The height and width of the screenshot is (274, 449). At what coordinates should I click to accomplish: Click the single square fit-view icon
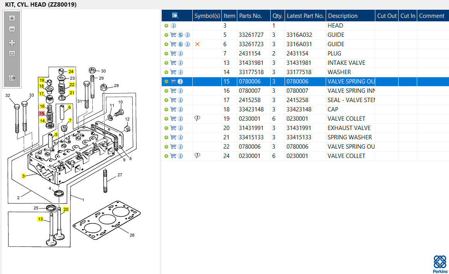pyautogui.click(x=12, y=54)
